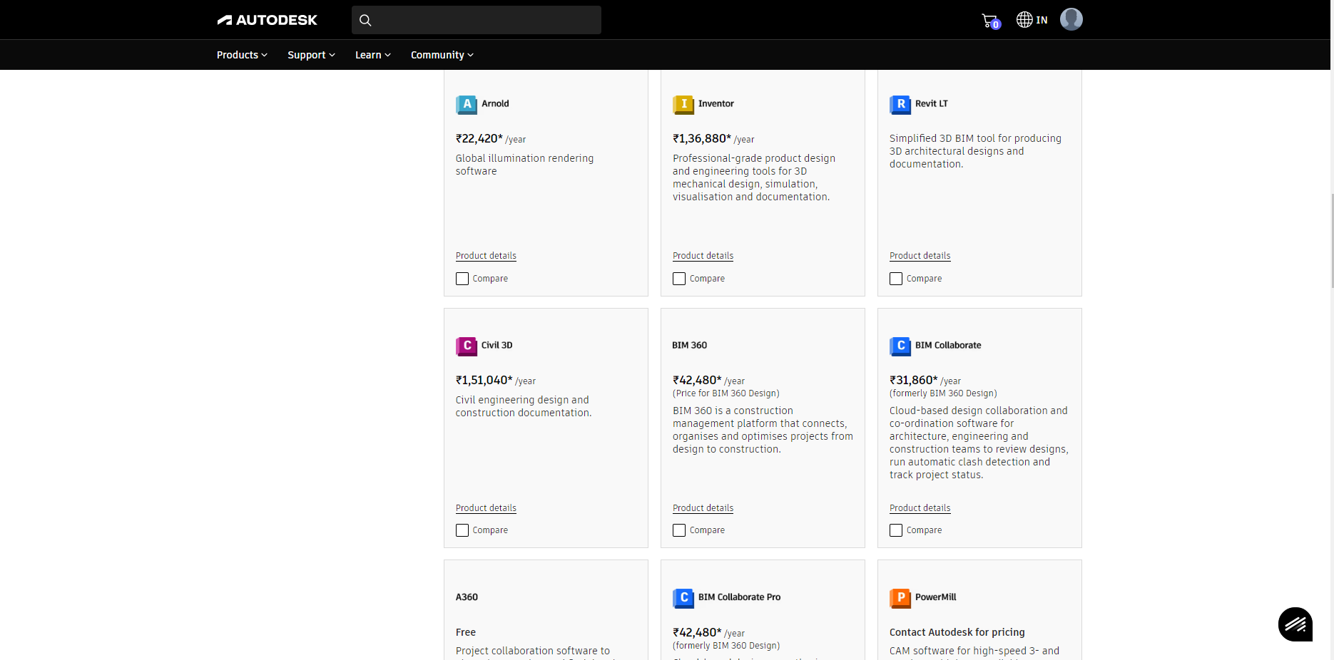The image size is (1334, 660).
Task: Click the Civil 3D product icon
Action: [467, 346]
